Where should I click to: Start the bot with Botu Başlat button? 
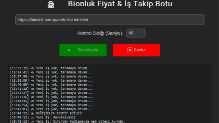pos(83,50)
